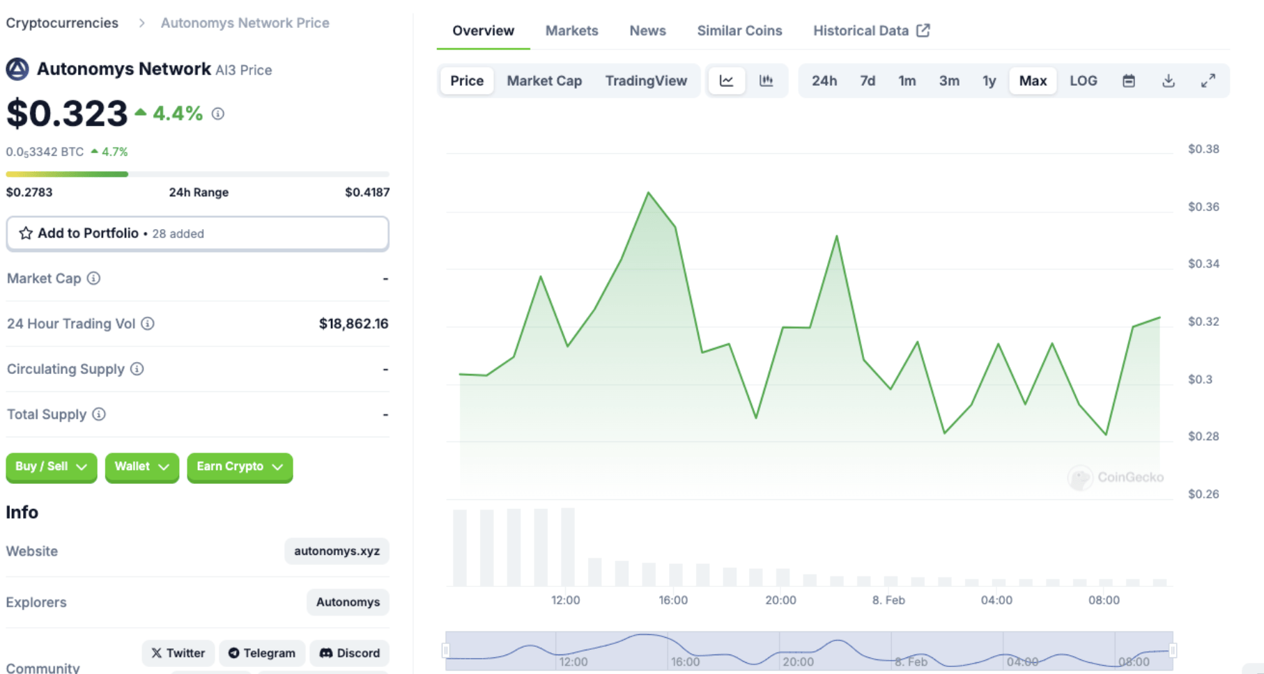Click the star icon in Add to Portfolio

click(x=26, y=233)
